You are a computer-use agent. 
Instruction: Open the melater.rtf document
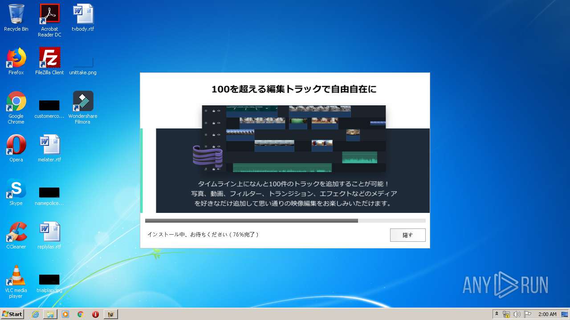[49, 148]
